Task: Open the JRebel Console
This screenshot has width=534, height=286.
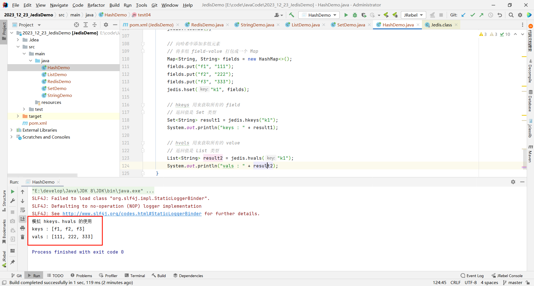Action: tap(507, 275)
